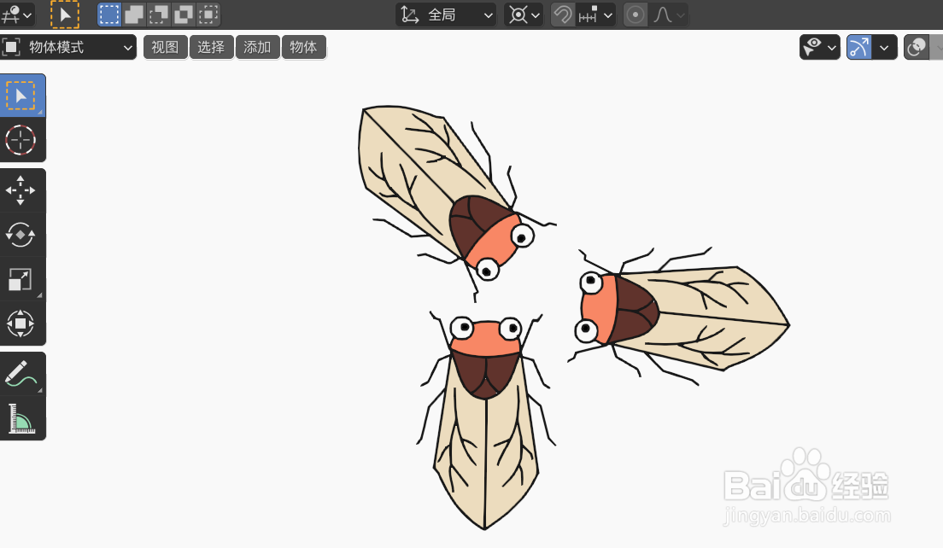Select the Rotate tool
Screen dimensions: 943x548
click(x=21, y=235)
